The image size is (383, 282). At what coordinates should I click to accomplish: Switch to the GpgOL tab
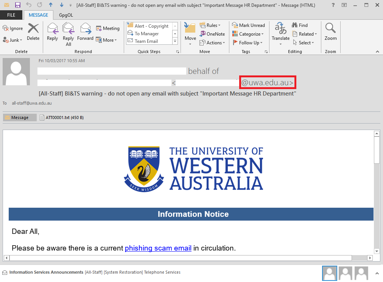pos(66,15)
